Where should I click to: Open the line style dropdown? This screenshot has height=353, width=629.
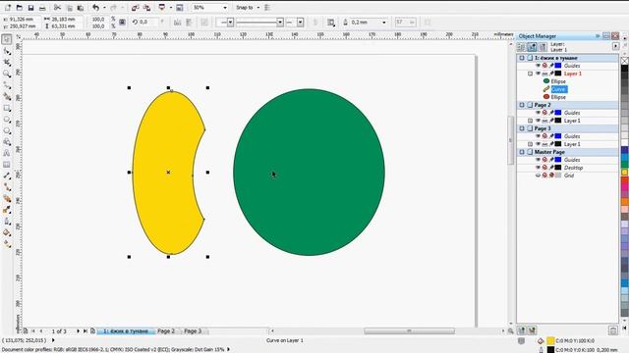280,23
